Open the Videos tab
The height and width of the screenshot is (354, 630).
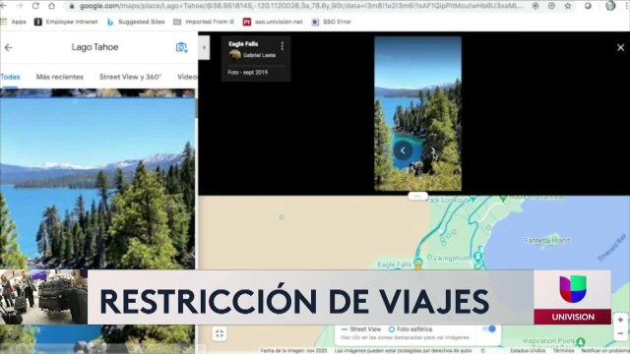coord(187,77)
